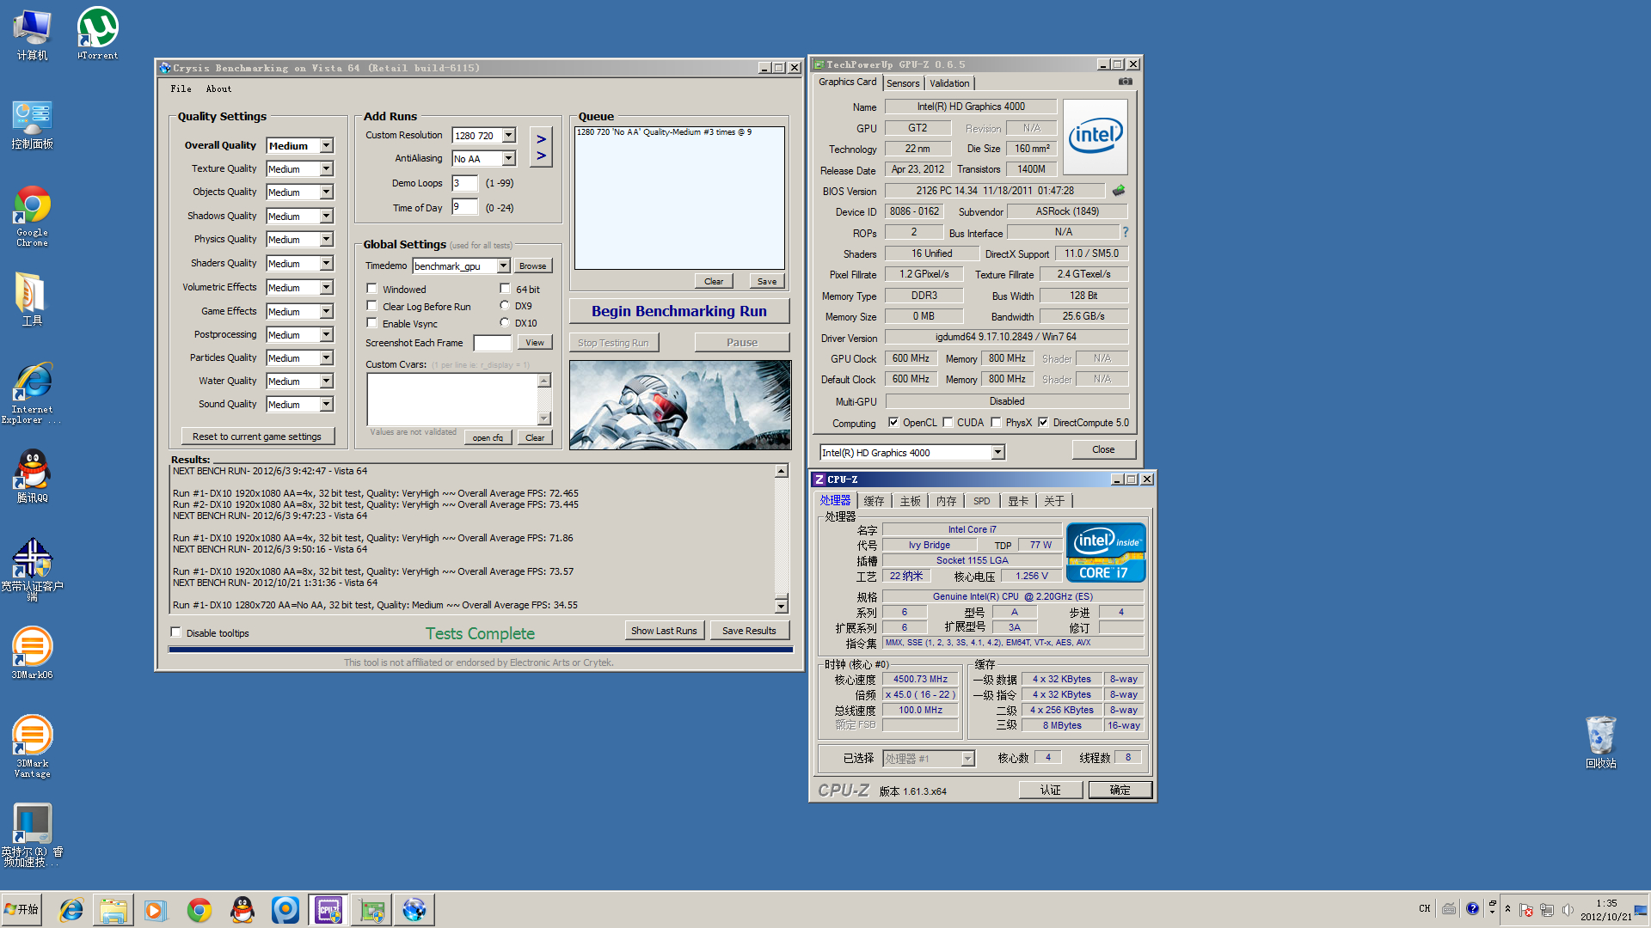1651x928 pixels.
Task: Open Chrome from the taskbar
Action: pos(199,910)
